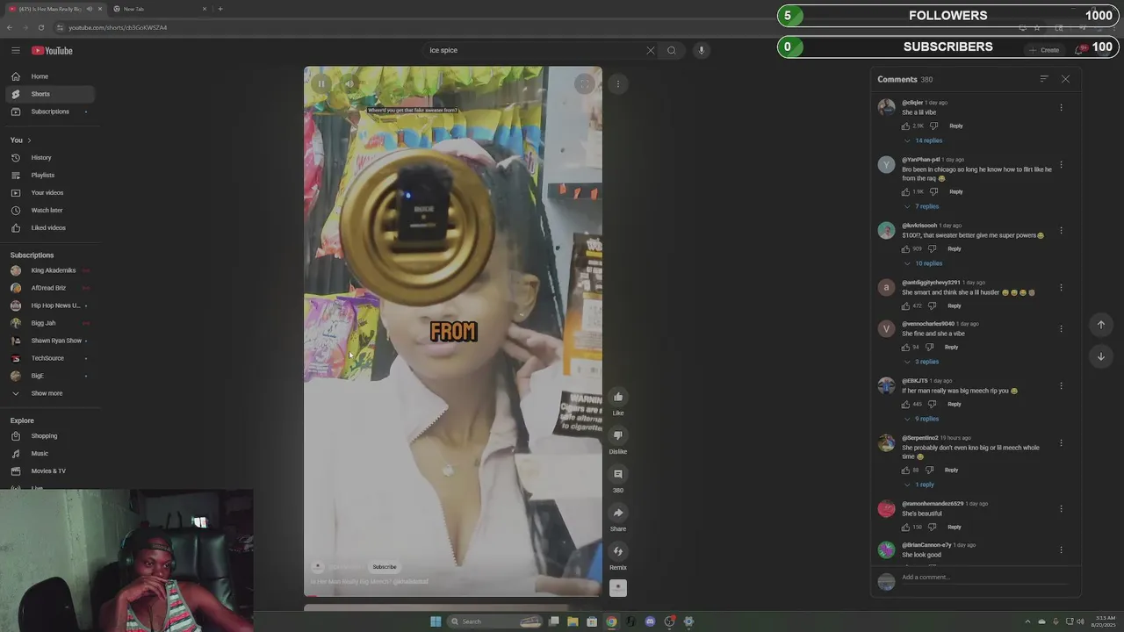Like @antdiggitychevy3291's comment
1124x632 pixels.
point(905,305)
